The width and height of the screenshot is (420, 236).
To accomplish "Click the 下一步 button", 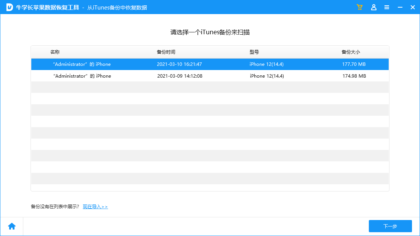I will (390, 226).
